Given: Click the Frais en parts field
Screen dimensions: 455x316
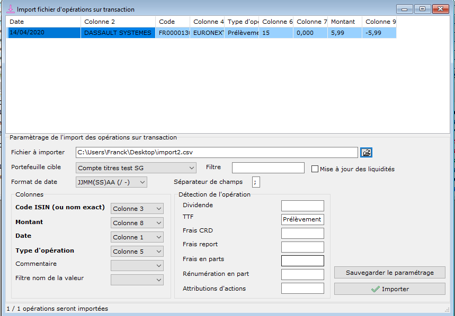Looking at the screenshot, I should [x=302, y=261].
